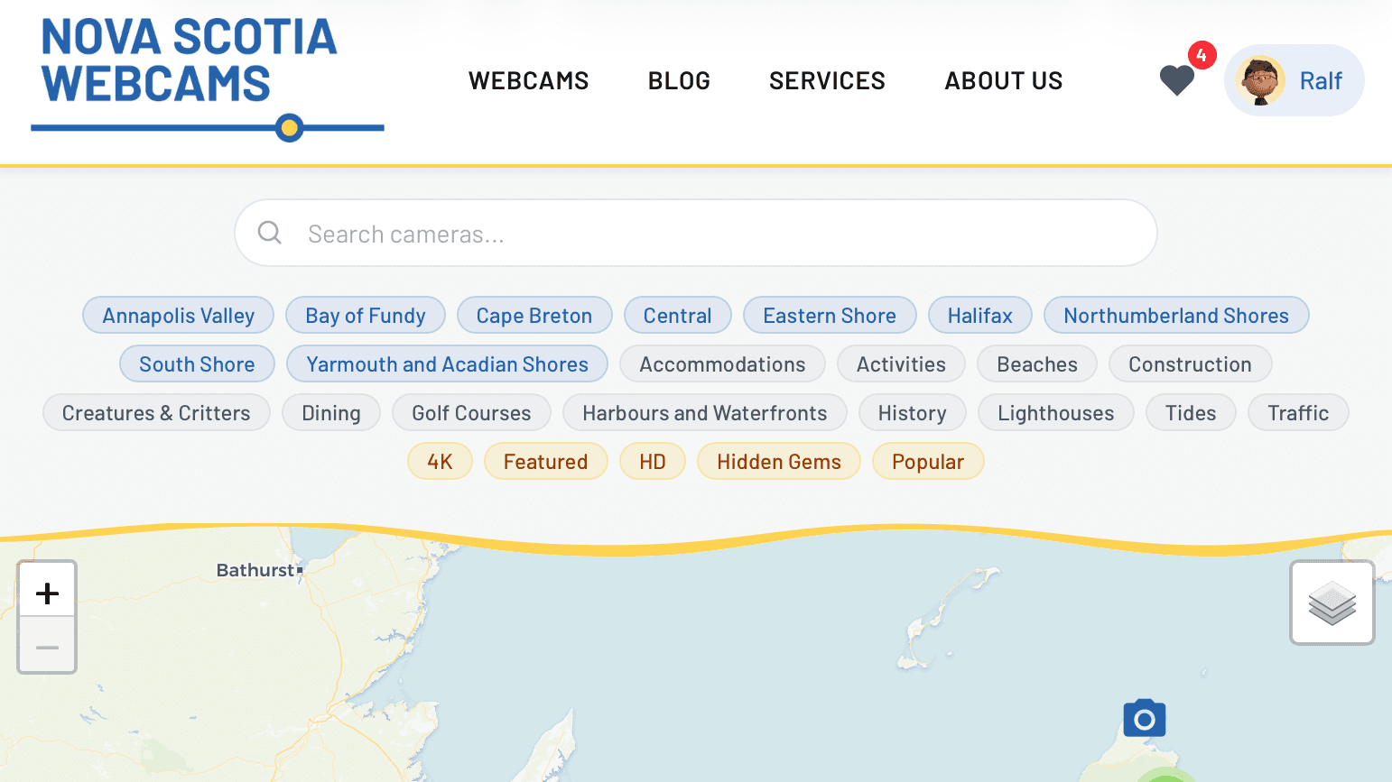Click the favorites heart icon
1392x782 pixels.
1176,80
